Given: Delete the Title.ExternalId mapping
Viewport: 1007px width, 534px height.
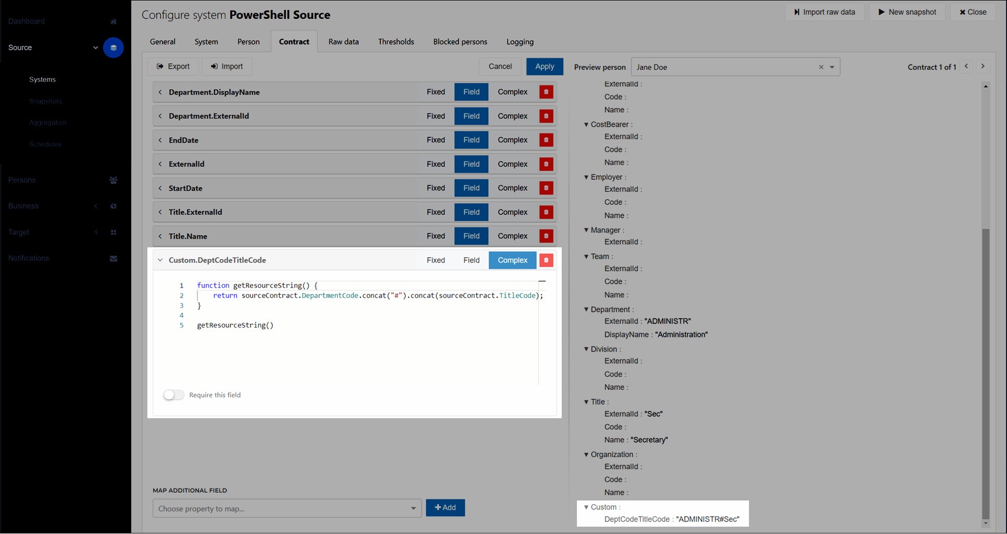Looking at the screenshot, I should coord(546,212).
